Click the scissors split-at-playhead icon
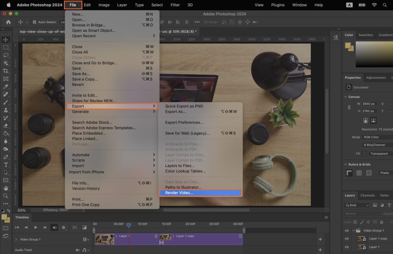 pyautogui.click(x=75, y=228)
